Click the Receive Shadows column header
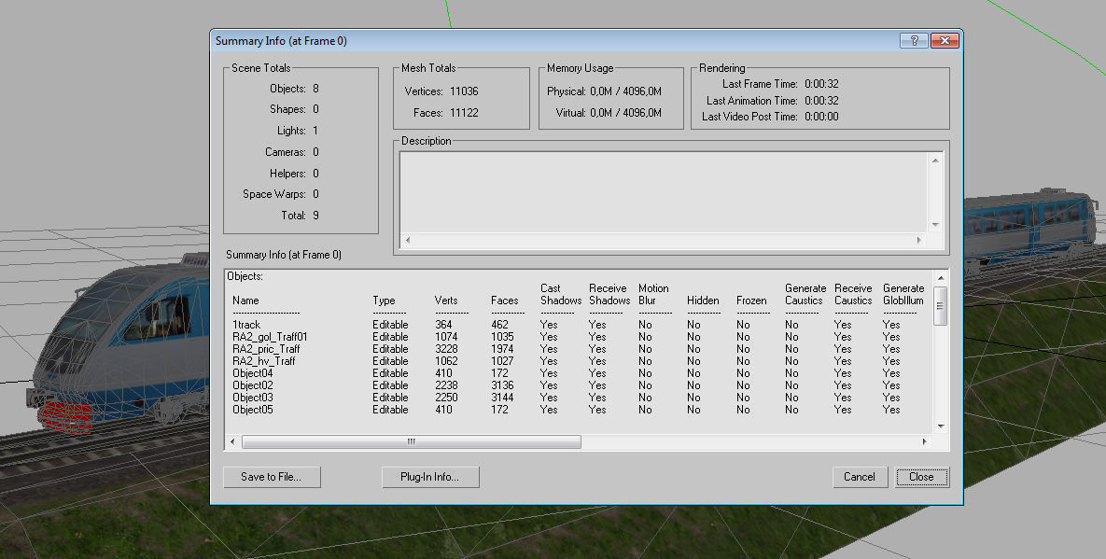 609,294
